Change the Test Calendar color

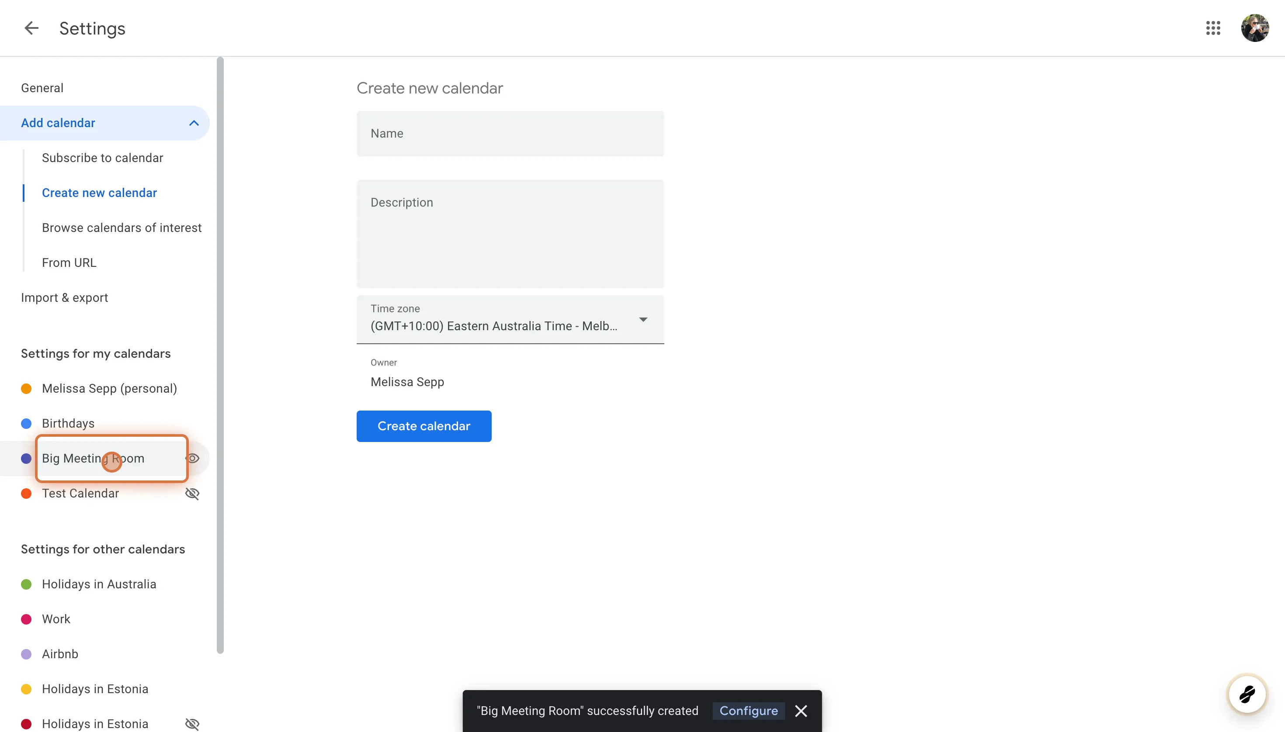click(26, 493)
